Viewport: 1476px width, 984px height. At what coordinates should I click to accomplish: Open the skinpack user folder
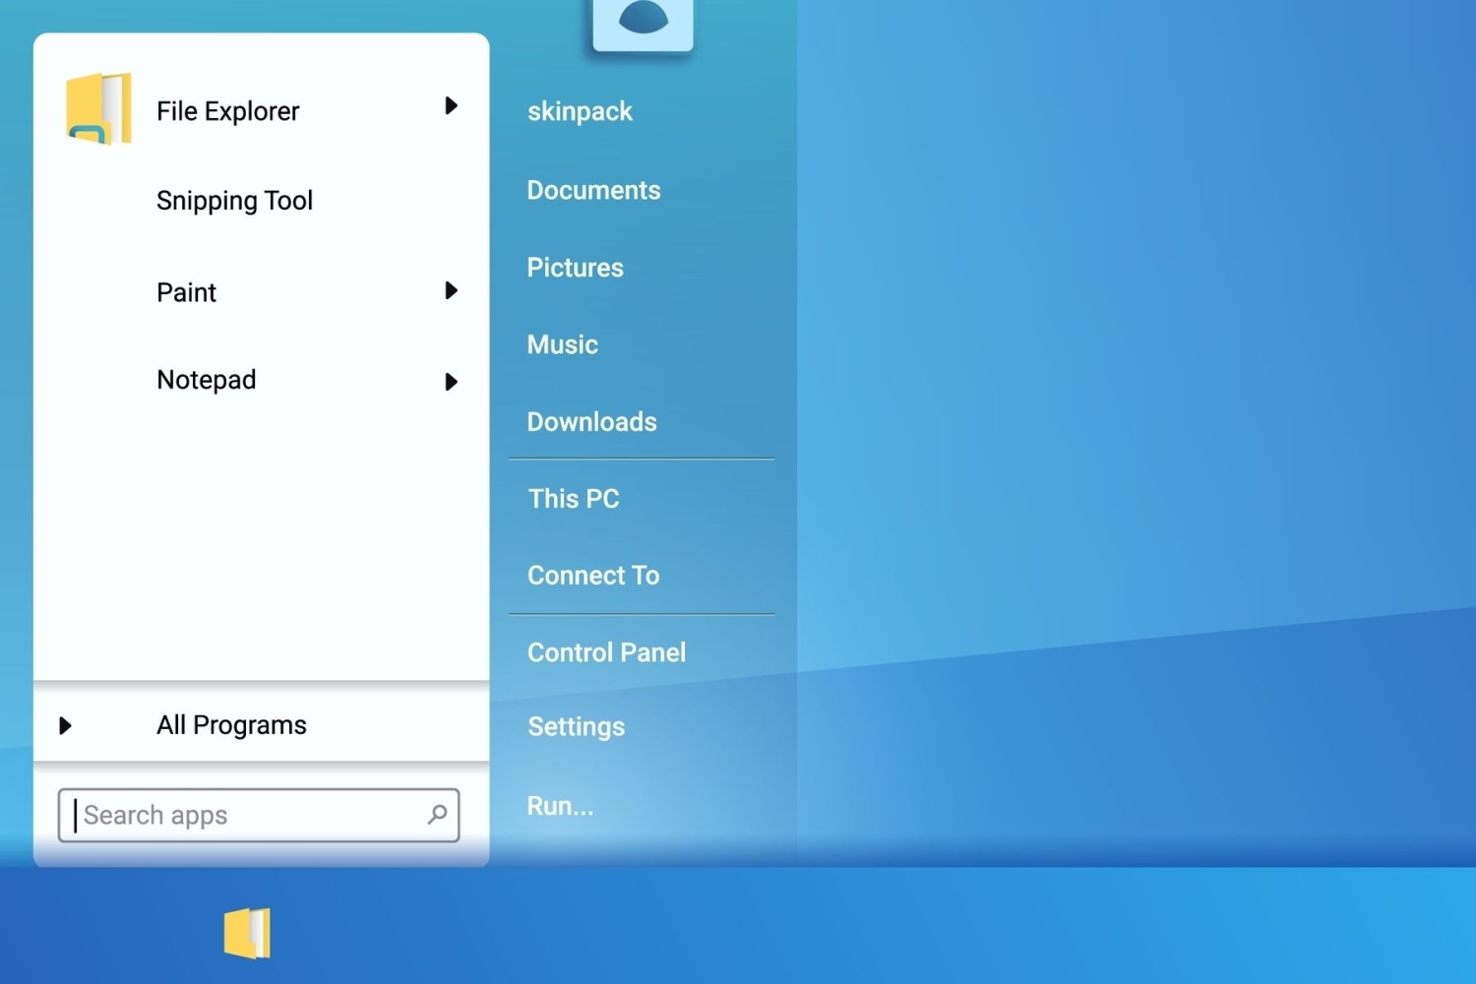580,111
